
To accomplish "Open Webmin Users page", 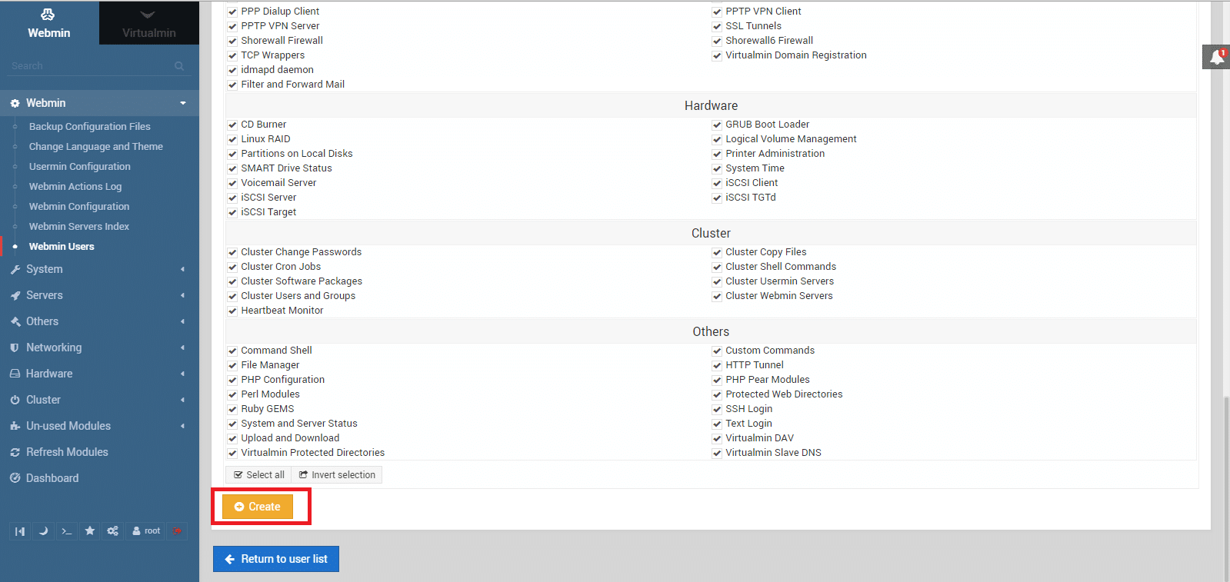I will click(62, 247).
